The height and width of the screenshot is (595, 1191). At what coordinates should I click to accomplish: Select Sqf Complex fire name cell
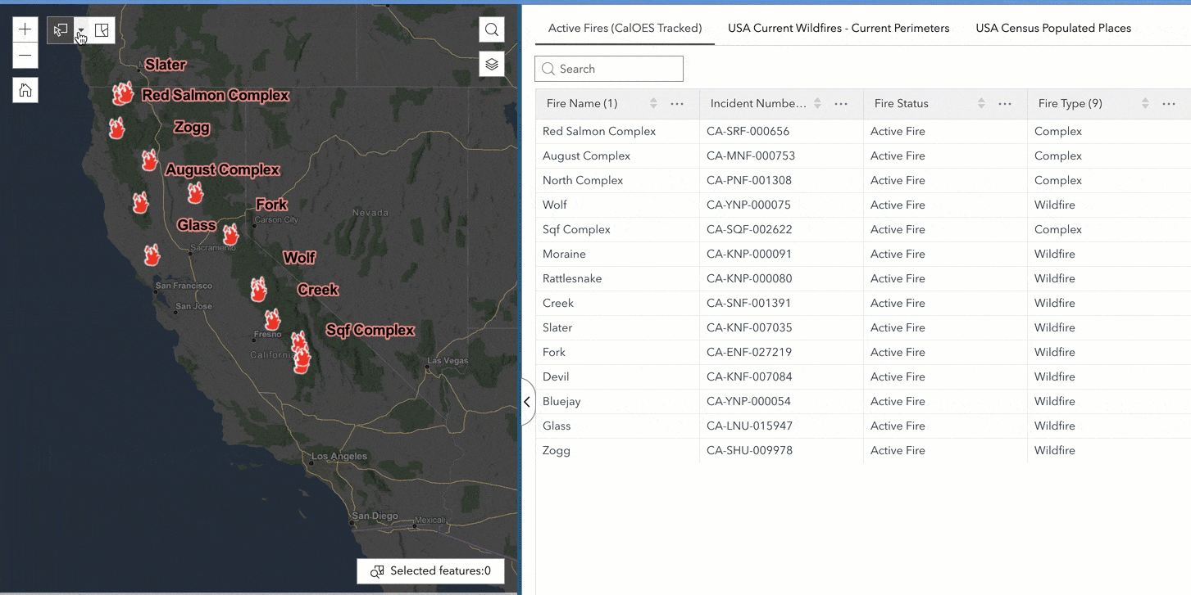point(617,229)
